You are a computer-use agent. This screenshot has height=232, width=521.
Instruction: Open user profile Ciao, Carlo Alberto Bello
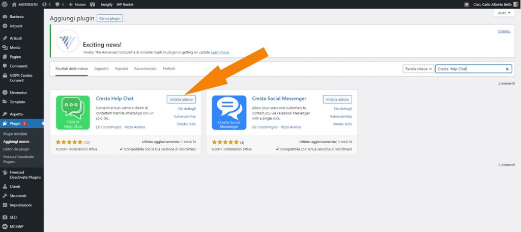[x=495, y=5]
